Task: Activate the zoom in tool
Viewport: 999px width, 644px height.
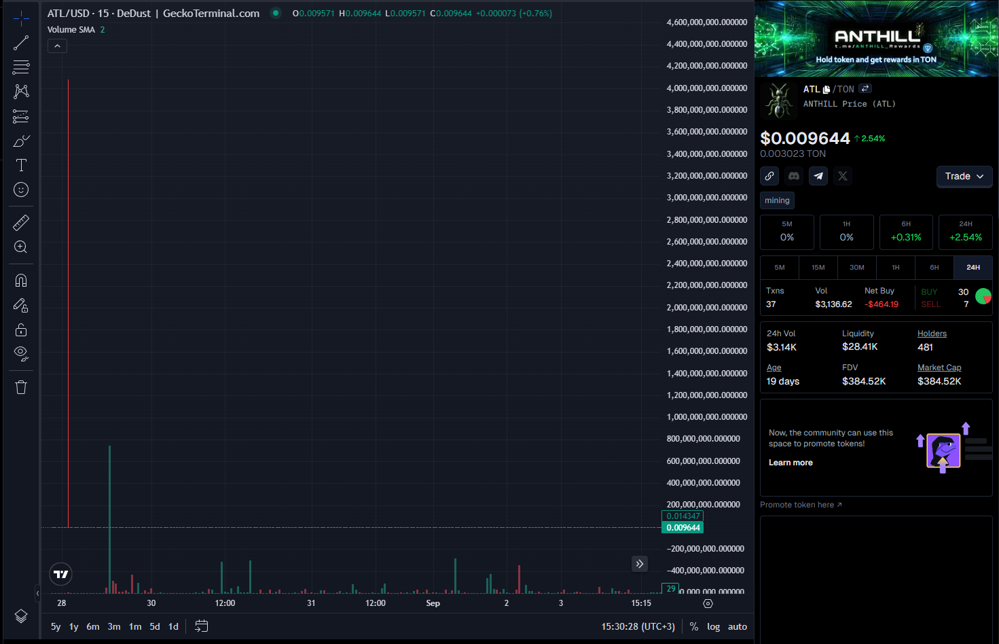Action: (21, 247)
